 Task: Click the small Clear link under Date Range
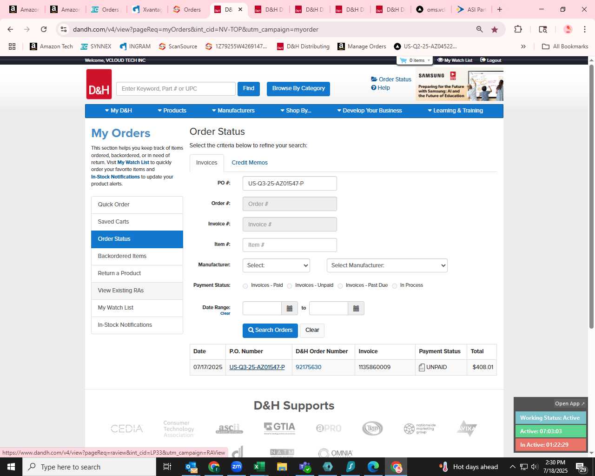pos(225,314)
